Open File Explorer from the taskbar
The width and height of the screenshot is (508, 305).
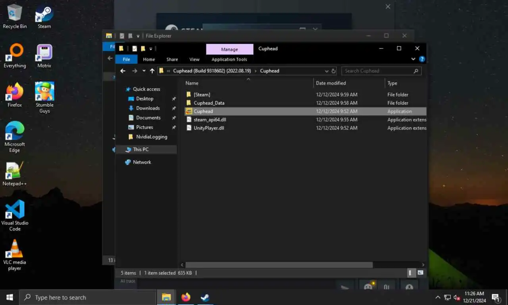pos(166,297)
